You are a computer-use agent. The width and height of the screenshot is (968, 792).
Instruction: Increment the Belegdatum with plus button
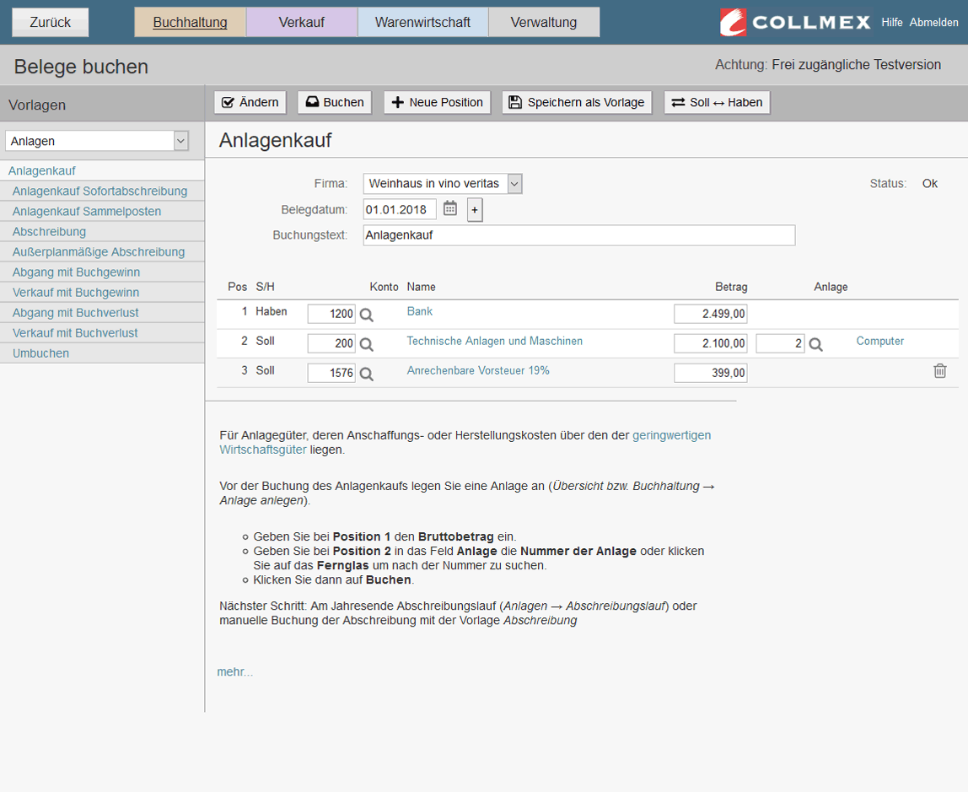point(475,210)
